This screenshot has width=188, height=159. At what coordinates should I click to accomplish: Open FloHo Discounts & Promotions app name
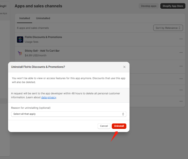[x=43, y=37]
